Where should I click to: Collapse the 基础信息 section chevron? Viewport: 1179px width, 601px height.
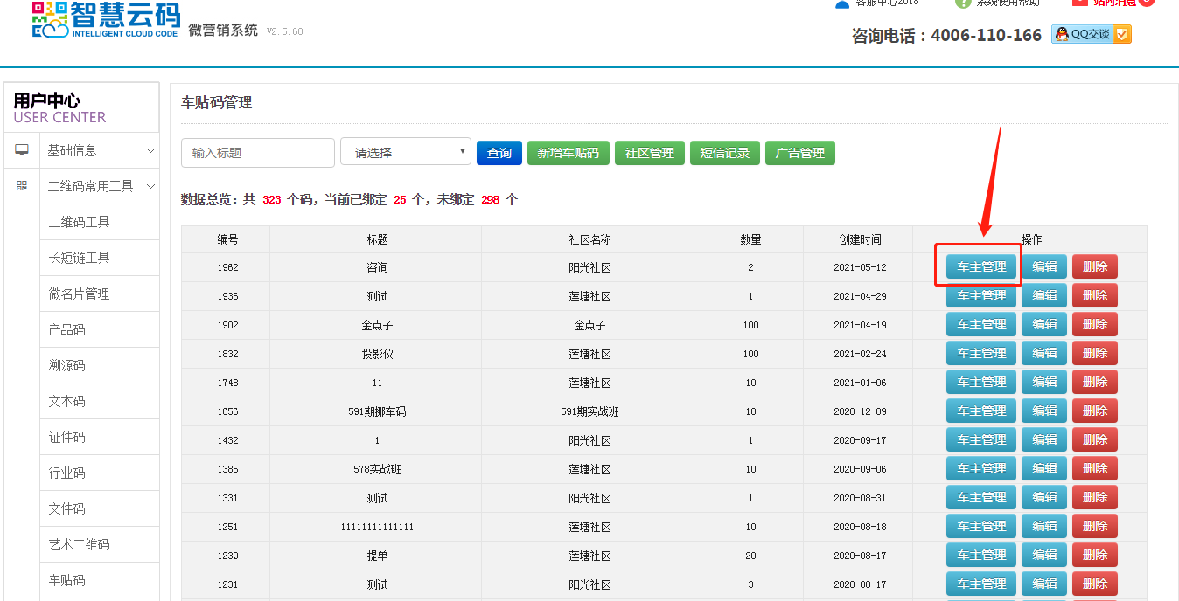click(x=150, y=150)
